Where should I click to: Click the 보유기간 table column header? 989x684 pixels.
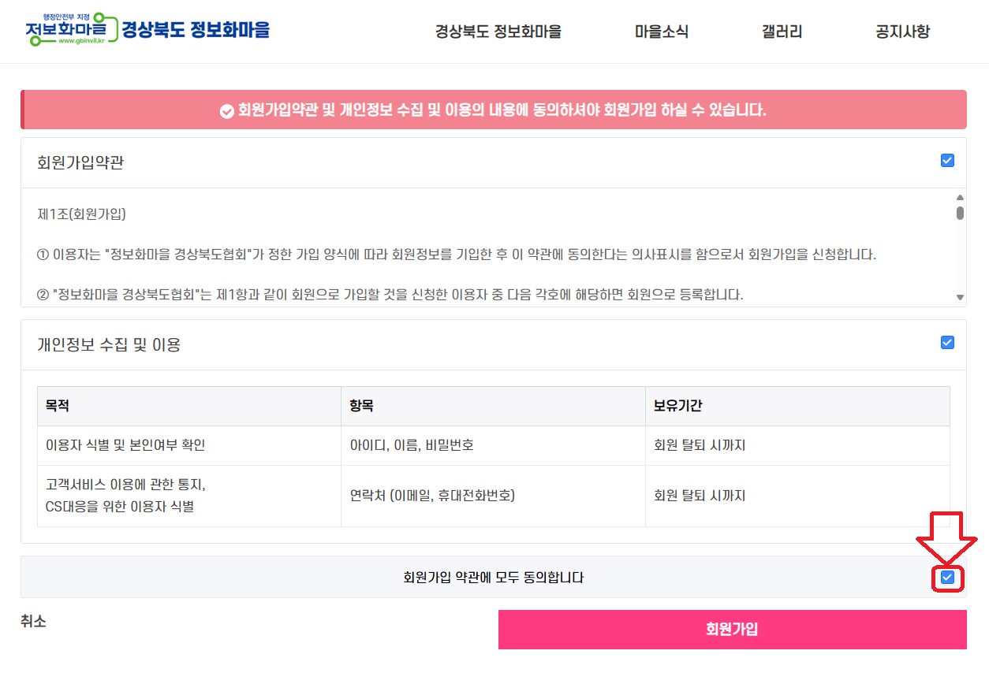[677, 407]
